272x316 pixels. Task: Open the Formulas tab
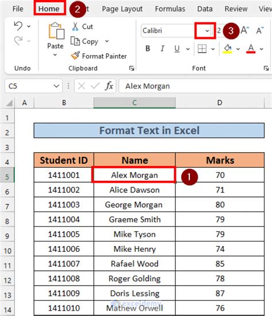(x=170, y=9)
